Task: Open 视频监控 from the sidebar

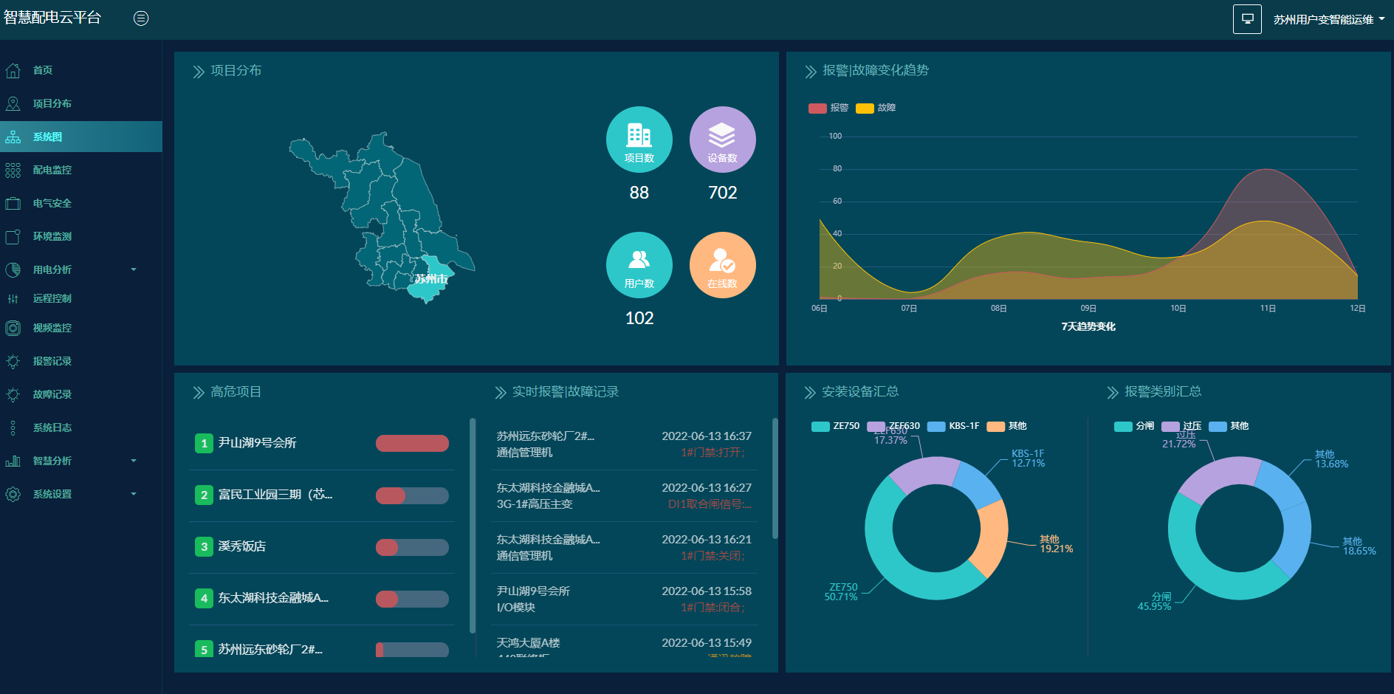Action: click(52, 328)
